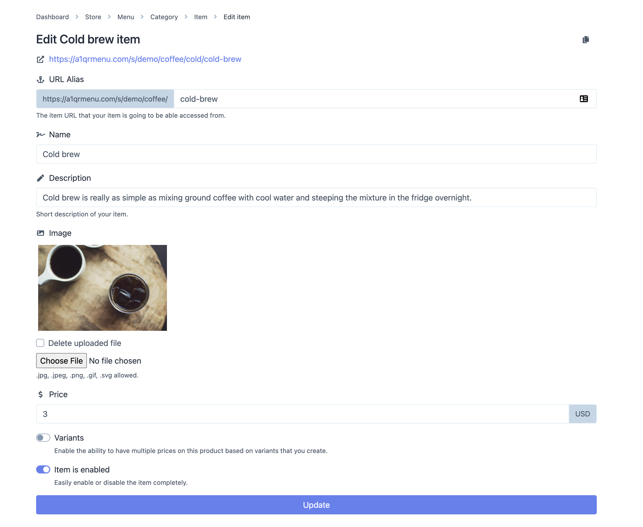Image resolution: width=643 pixels, height=527 pixels.
Task: Click the pencil icon beside Description
Action: (x=40, y=178)
